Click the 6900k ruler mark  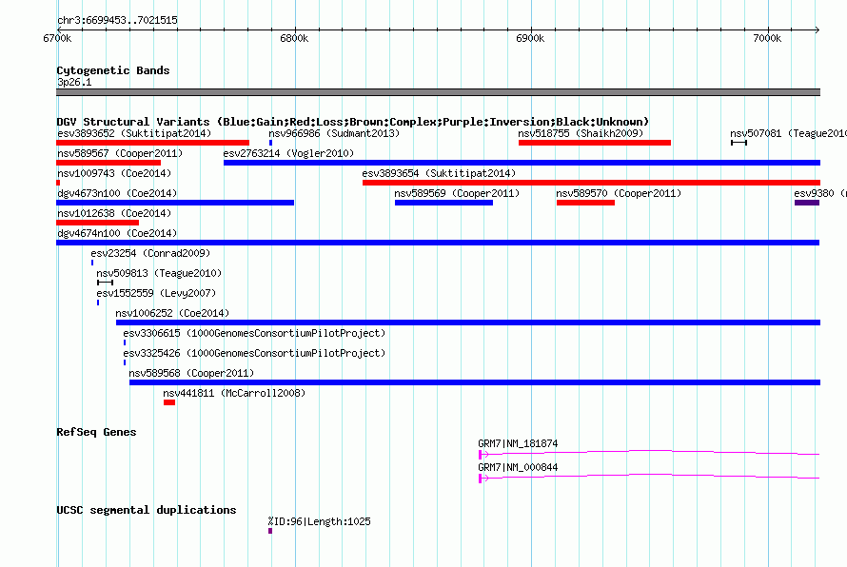[530, 38]
